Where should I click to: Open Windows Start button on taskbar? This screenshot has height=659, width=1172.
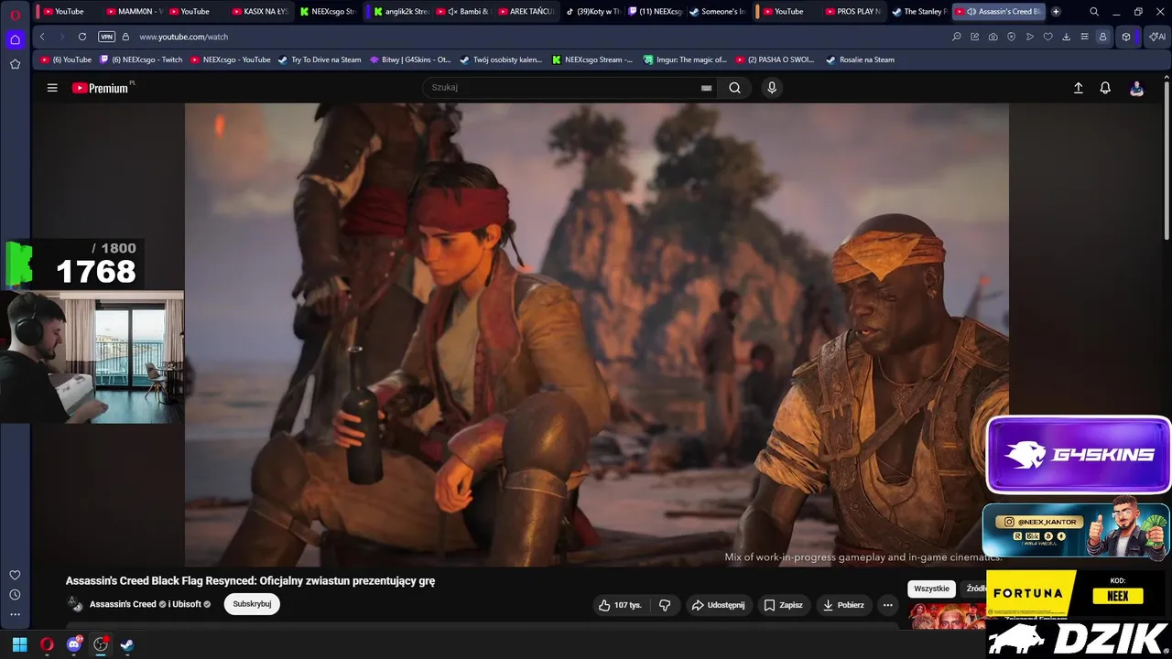(x=19, y=644)
